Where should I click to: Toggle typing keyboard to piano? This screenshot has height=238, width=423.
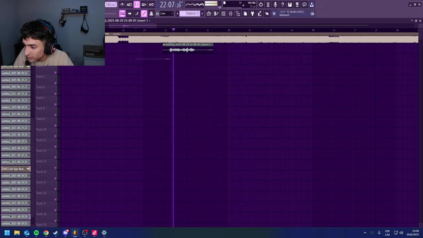122,14
